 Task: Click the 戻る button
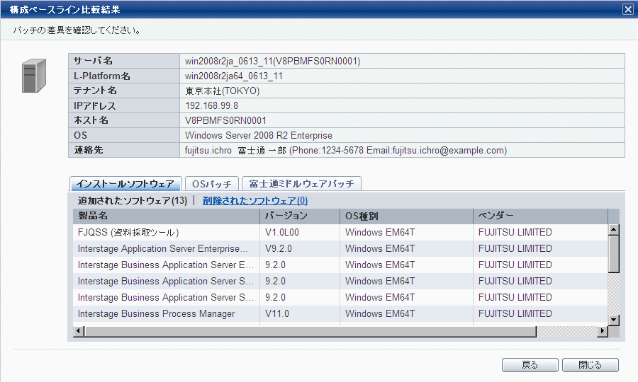click(x=530, y=365)
